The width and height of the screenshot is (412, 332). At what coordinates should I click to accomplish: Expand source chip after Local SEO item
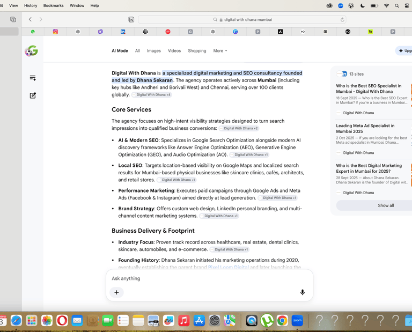176,180
